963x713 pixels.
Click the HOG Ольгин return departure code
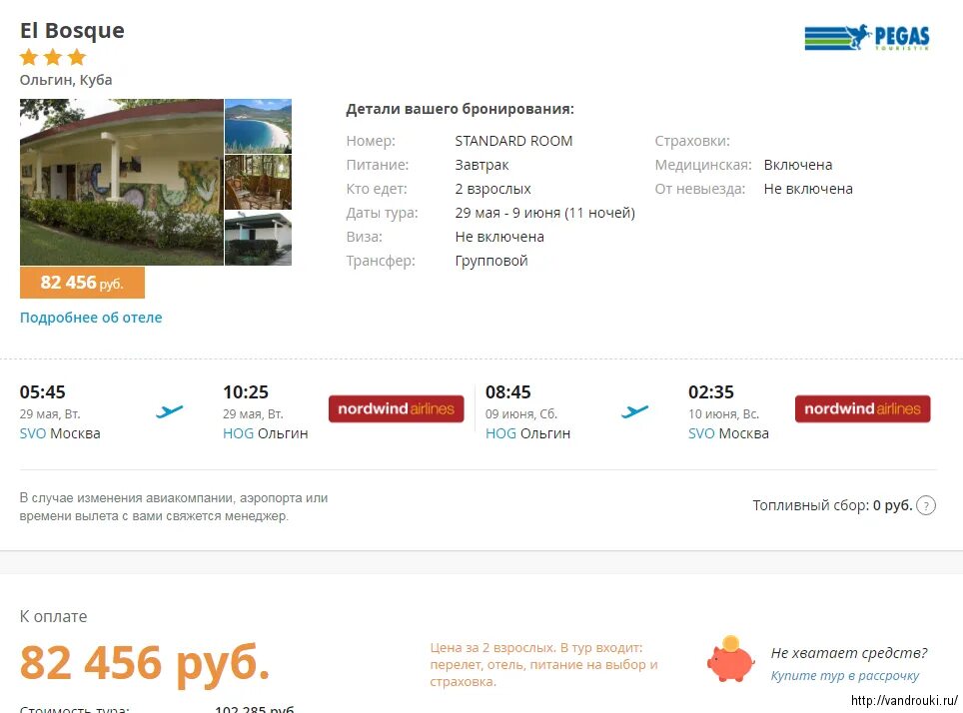pos(500,433)
